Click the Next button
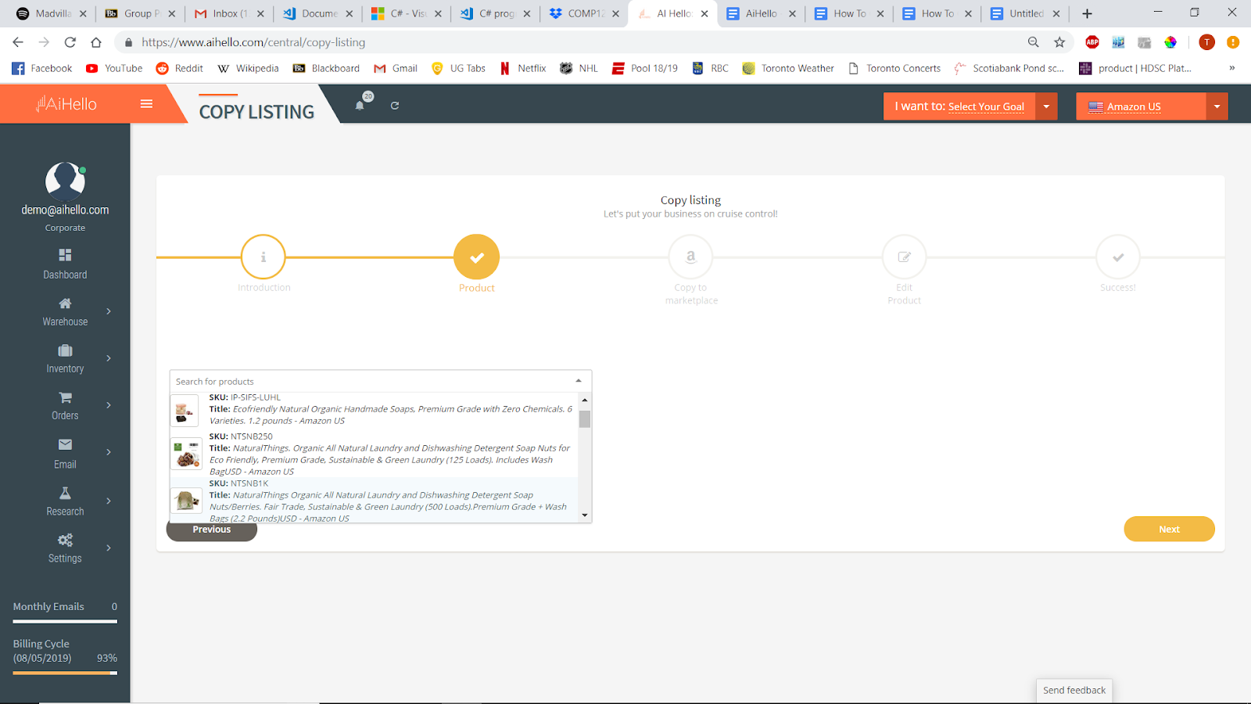The height and width of the screenshot is (704, 1251). click(x=1169, y=529)
